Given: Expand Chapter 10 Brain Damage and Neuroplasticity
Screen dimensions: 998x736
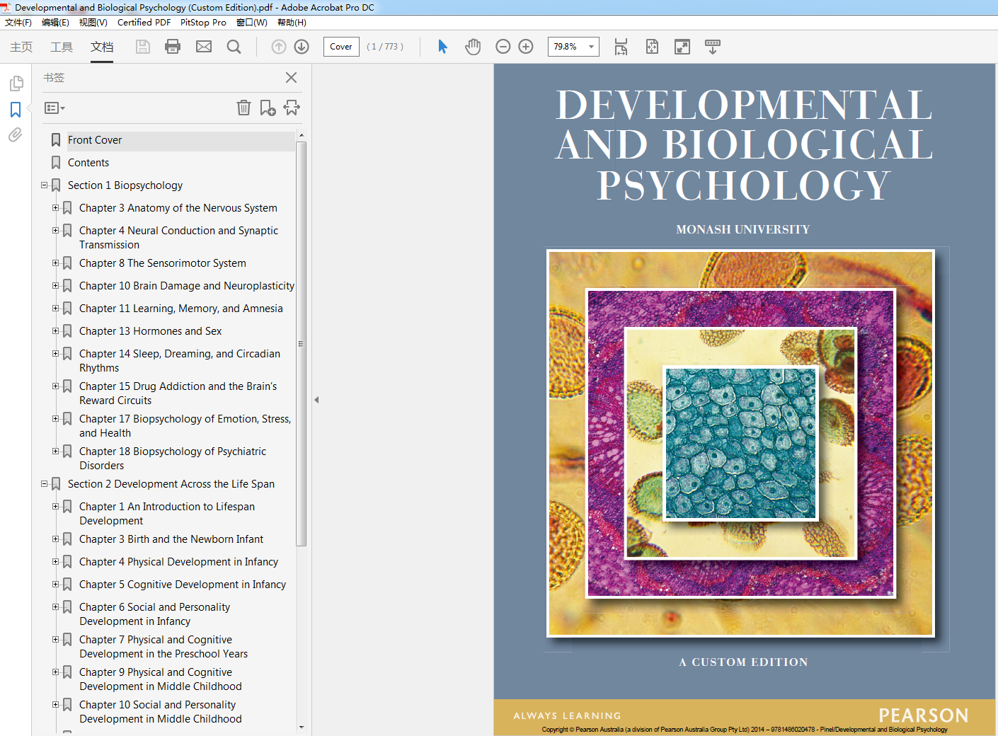Looking at the screenshot, I should (55, 286).
